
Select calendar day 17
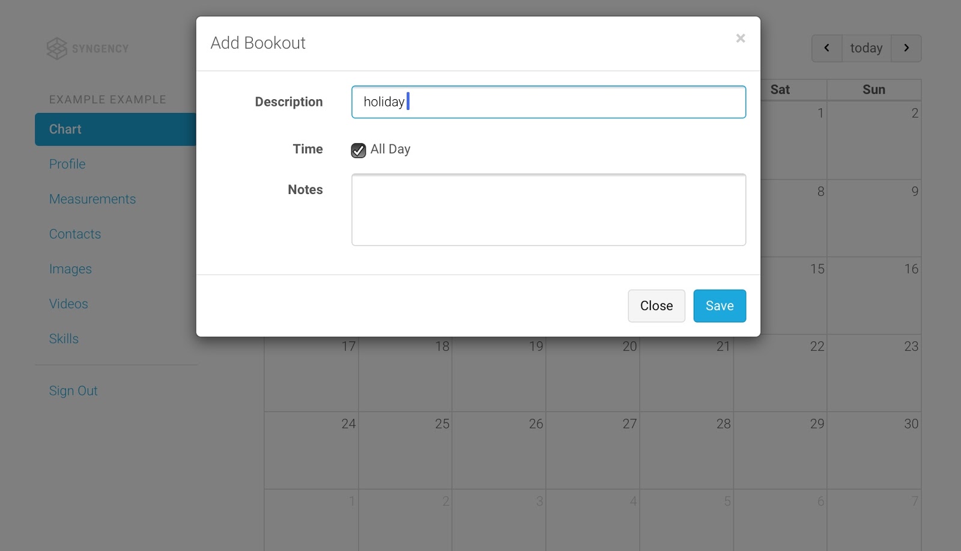point(312,373)
